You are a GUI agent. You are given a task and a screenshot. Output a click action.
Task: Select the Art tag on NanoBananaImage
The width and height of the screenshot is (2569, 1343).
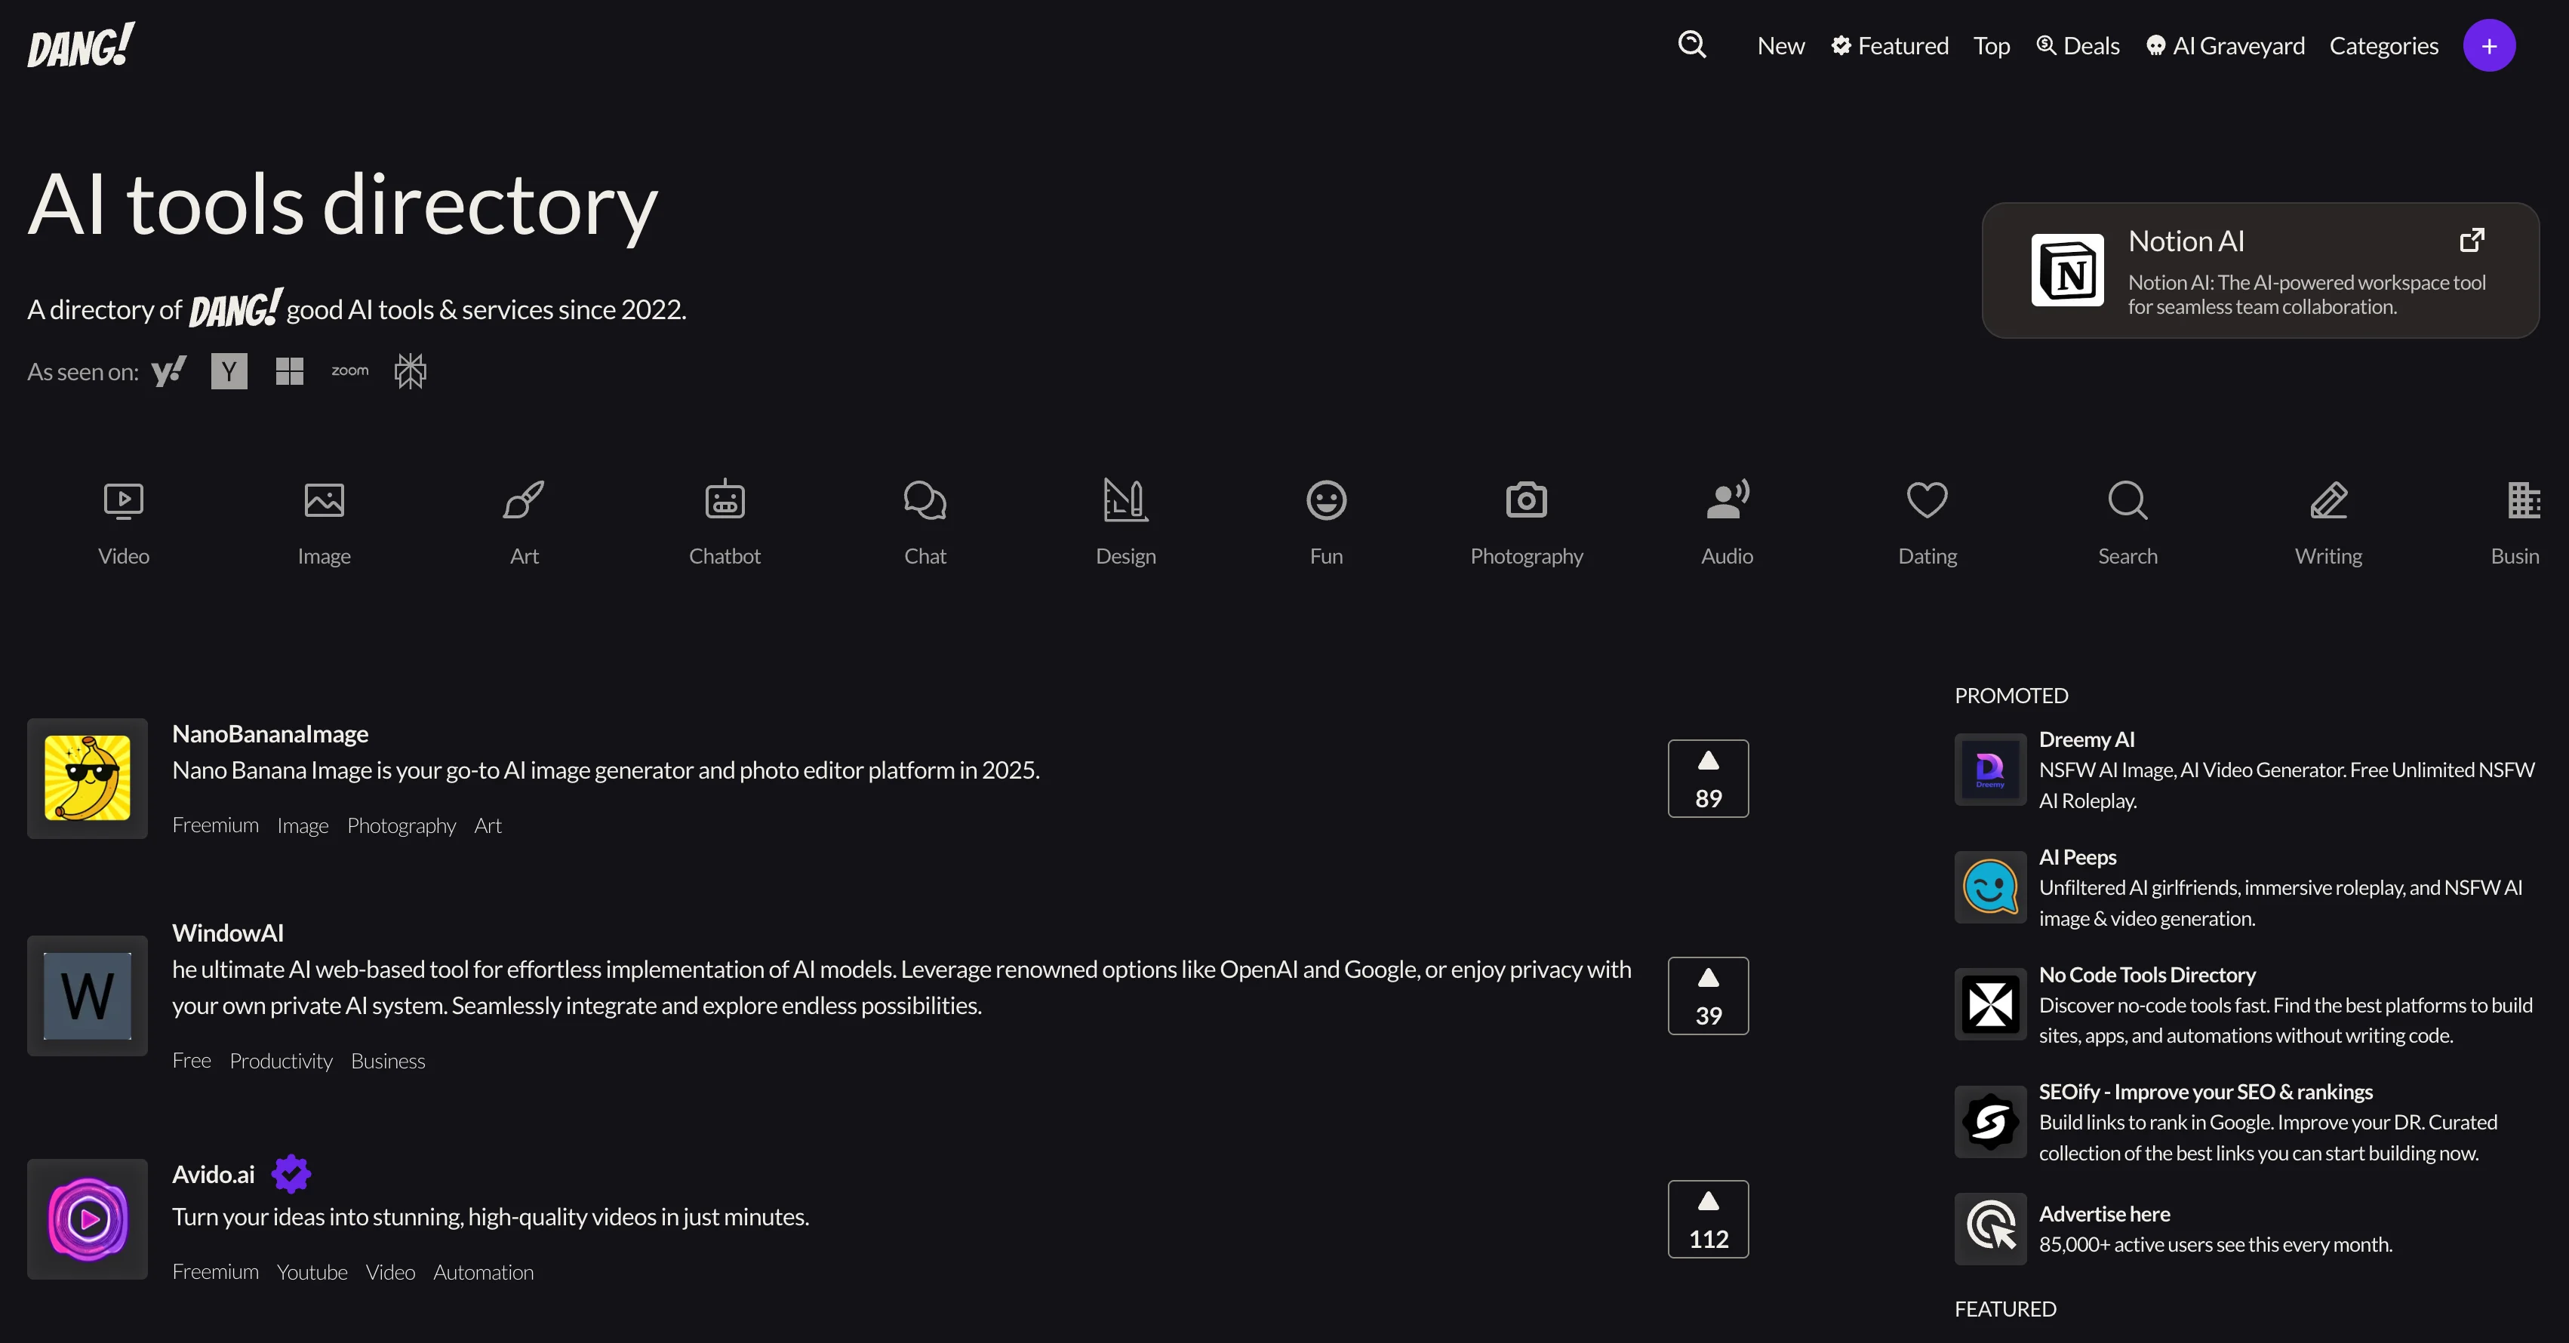(488, 825)
